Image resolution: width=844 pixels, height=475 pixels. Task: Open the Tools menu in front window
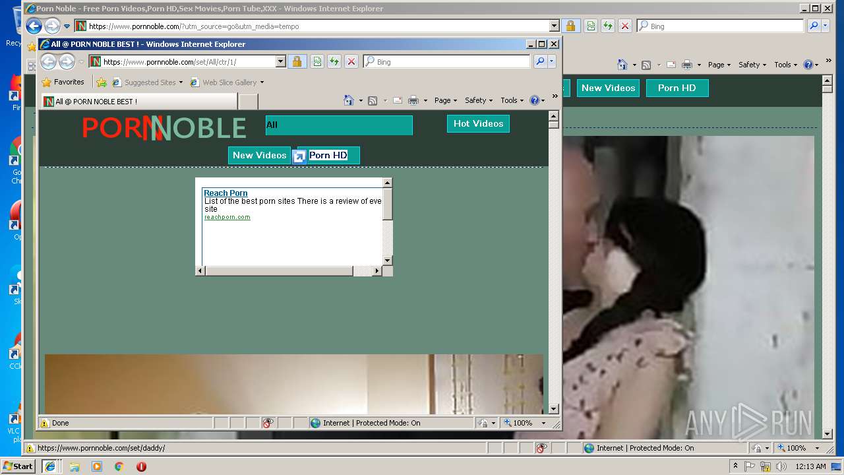[512, 100]
